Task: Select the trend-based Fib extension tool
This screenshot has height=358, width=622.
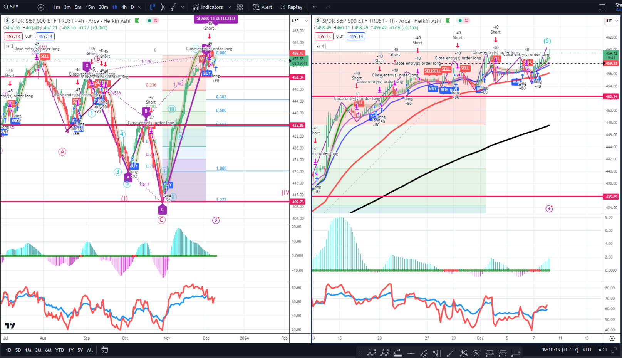Action: [490, 353]
